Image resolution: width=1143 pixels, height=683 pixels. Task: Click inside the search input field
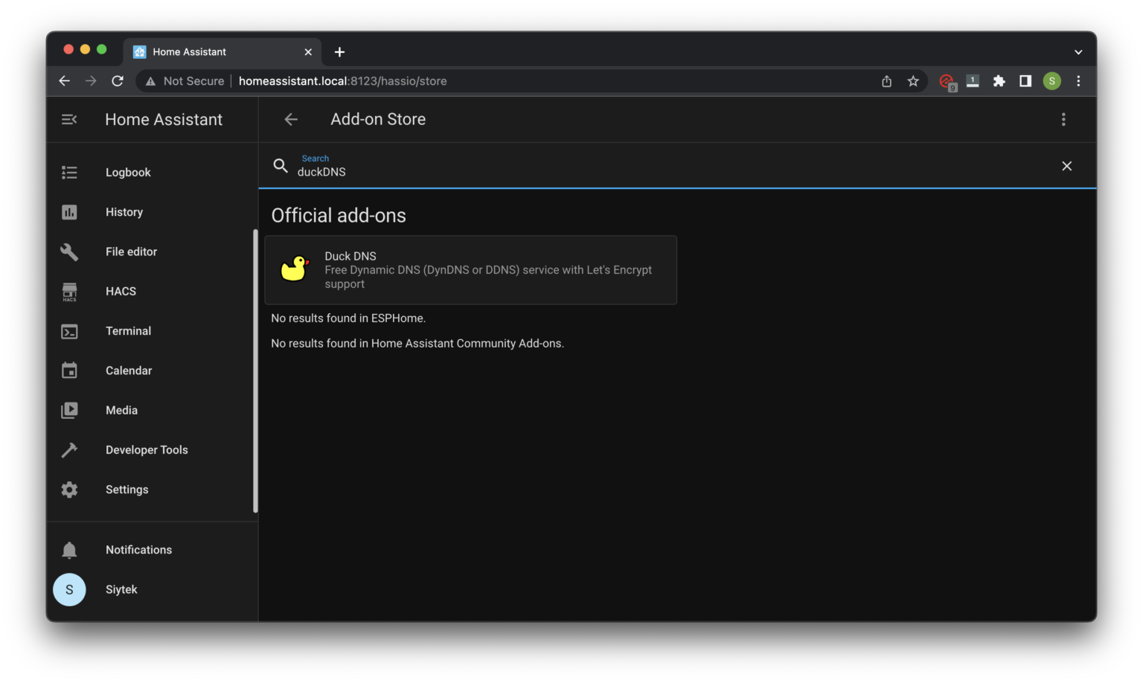(x=521, y=171)
